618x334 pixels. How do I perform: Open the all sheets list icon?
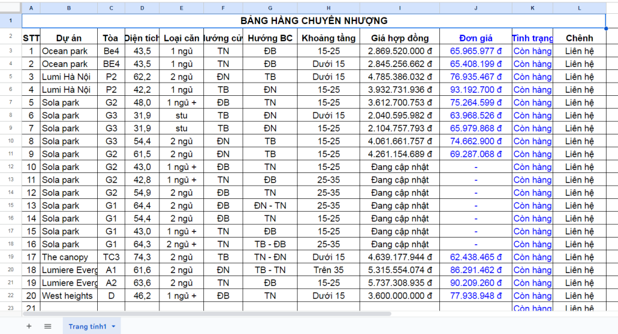click(48, 326)
